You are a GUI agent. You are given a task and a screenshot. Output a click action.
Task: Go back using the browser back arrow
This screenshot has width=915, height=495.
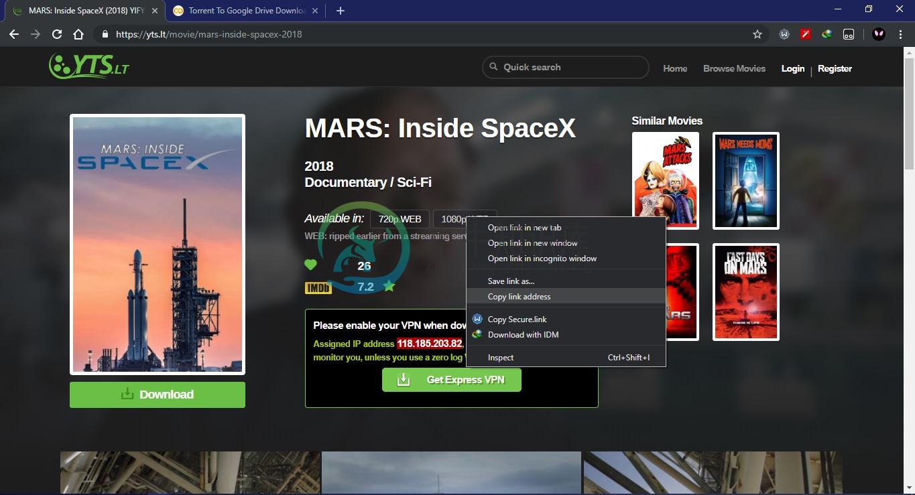14,34
